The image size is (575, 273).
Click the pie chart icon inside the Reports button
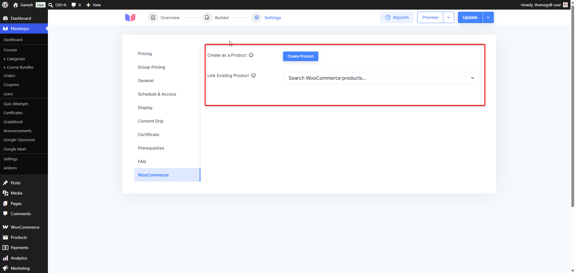[388, 17]
